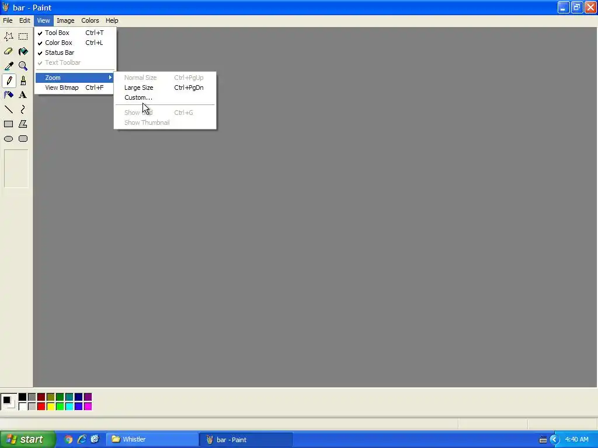Click the system clock 4:40 AM

[576, 440]
